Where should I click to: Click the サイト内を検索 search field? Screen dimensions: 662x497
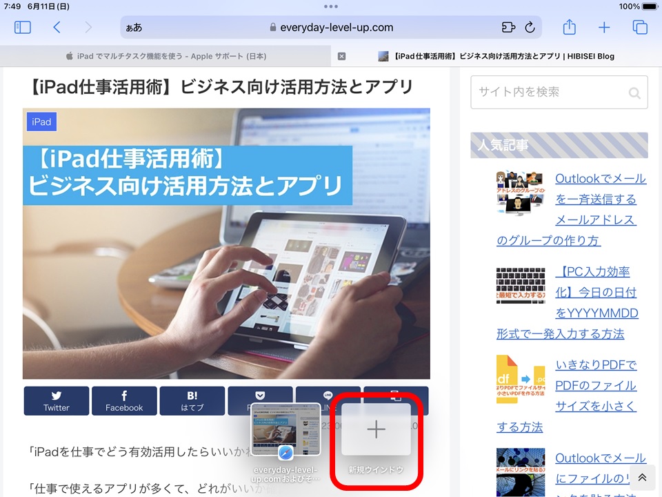coord(559,92)
